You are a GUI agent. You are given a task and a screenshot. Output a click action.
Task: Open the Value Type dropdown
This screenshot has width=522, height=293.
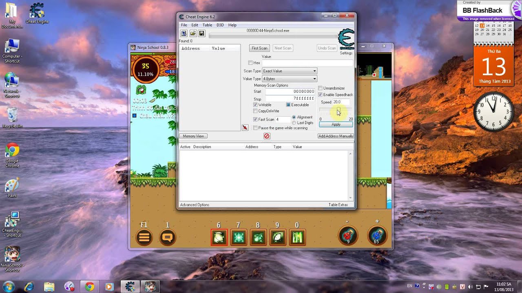click(290, 79)
